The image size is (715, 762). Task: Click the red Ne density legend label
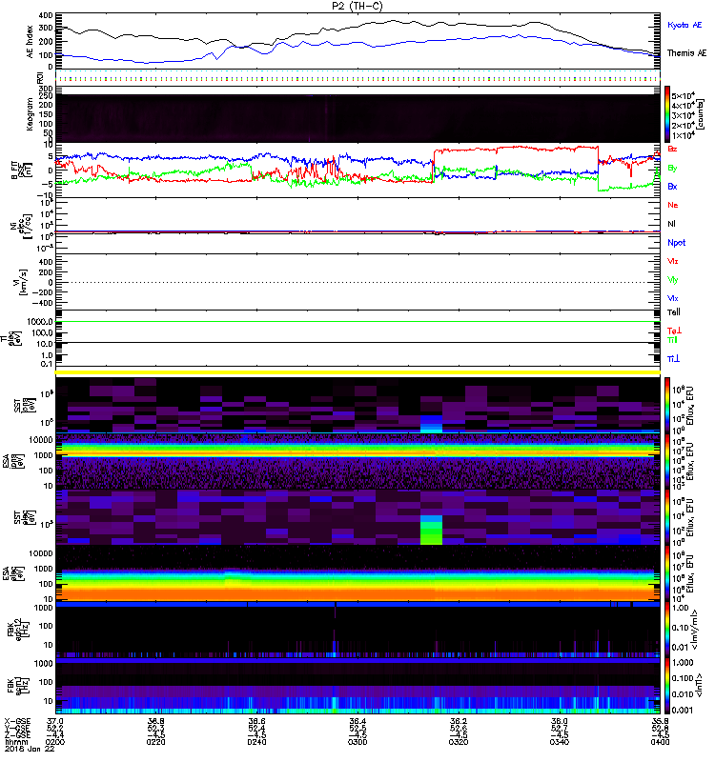(672, 205)
